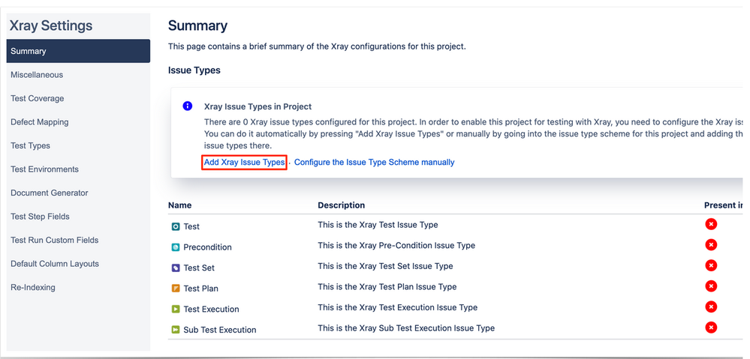Viewport: 750px width, 359px height.
Task: Click the Xray Test Set Issue Type description
Action: (386, 266)
